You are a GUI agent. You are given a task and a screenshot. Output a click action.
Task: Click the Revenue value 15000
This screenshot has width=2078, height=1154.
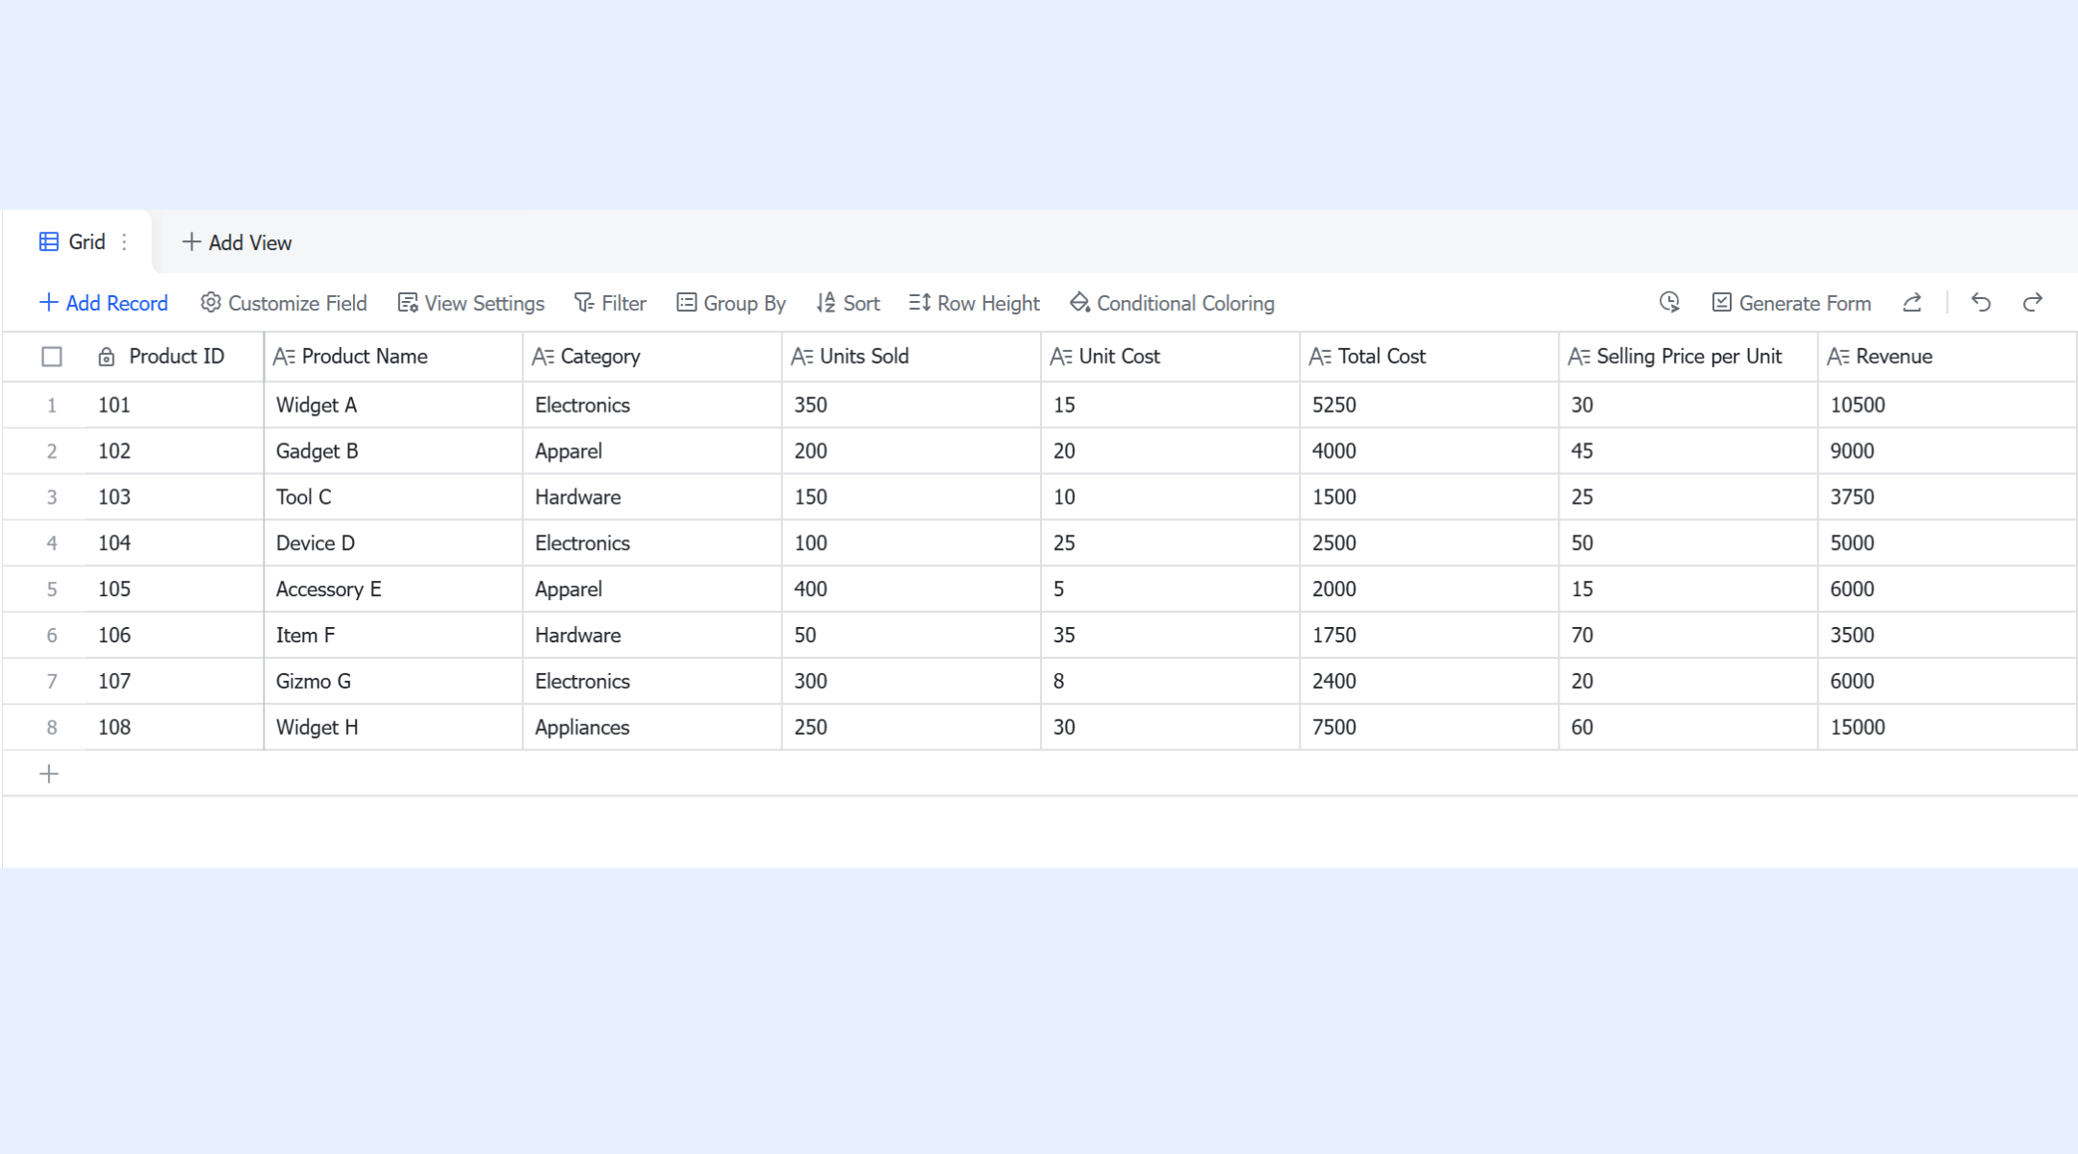pos(1947,728)
